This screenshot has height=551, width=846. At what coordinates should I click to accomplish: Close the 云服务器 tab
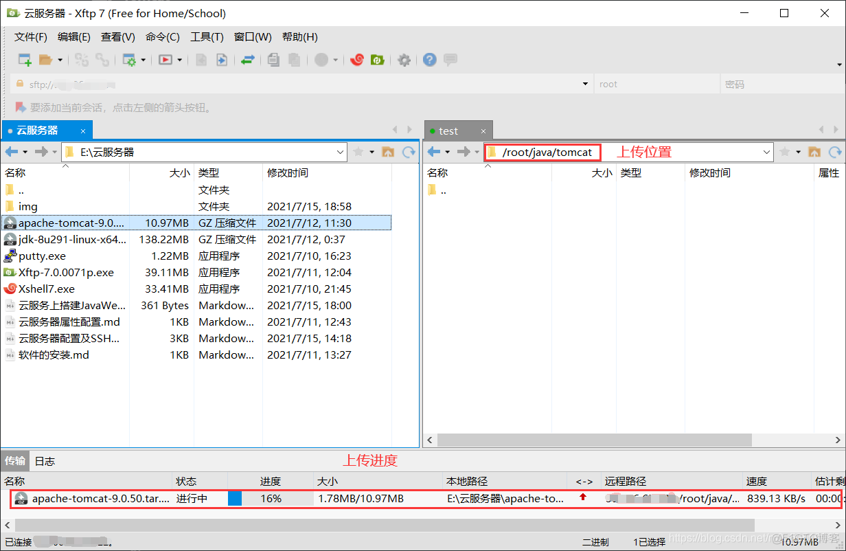(x=83, y=131)
